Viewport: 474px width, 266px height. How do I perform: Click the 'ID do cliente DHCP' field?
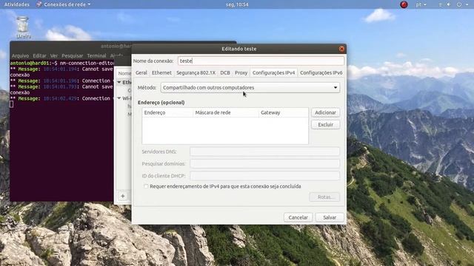click(x=265, y=176)
